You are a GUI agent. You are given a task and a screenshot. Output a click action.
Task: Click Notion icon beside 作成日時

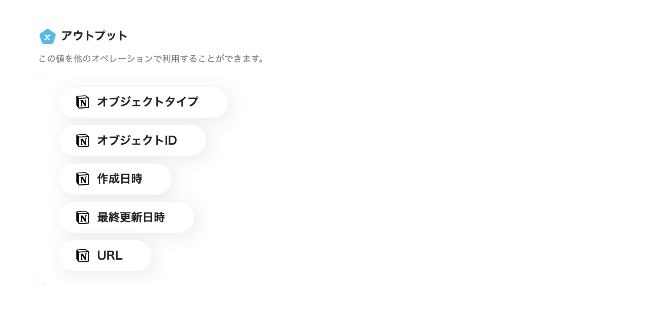tap(83, 179)
